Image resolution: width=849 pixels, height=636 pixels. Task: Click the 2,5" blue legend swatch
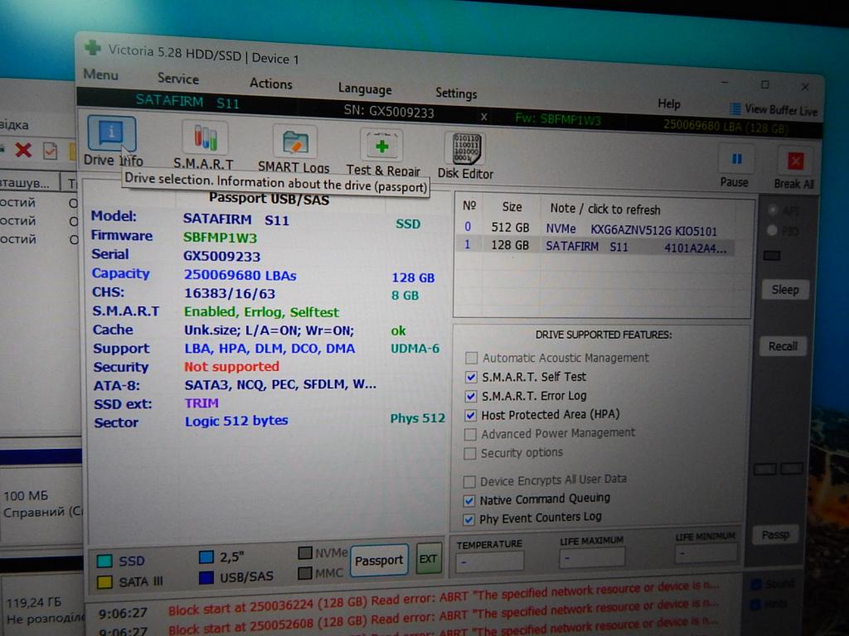(x=206, y=557)
